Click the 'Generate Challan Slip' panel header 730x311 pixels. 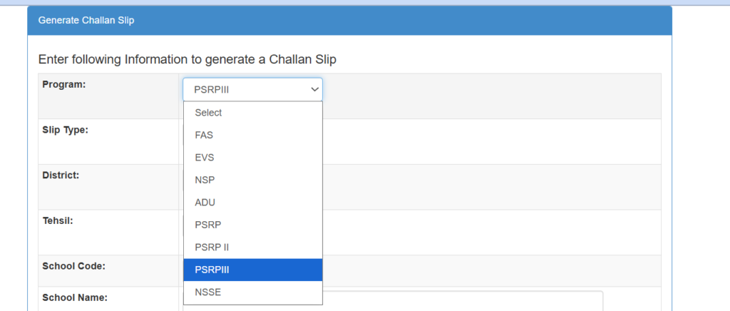(x=86, y=21)
